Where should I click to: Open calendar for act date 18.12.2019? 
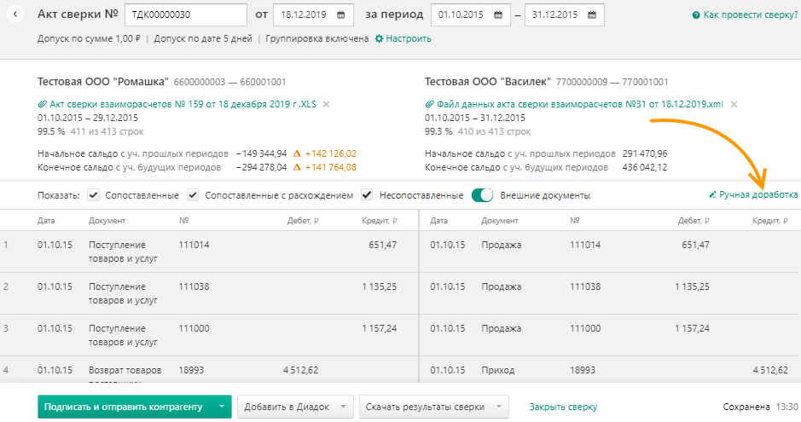tap(340, 14)
